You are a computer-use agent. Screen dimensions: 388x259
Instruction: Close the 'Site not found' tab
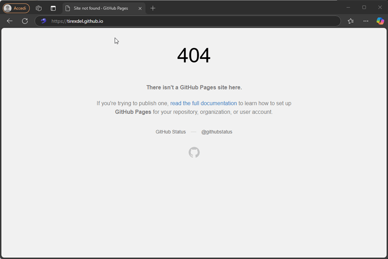pos(140,8)
